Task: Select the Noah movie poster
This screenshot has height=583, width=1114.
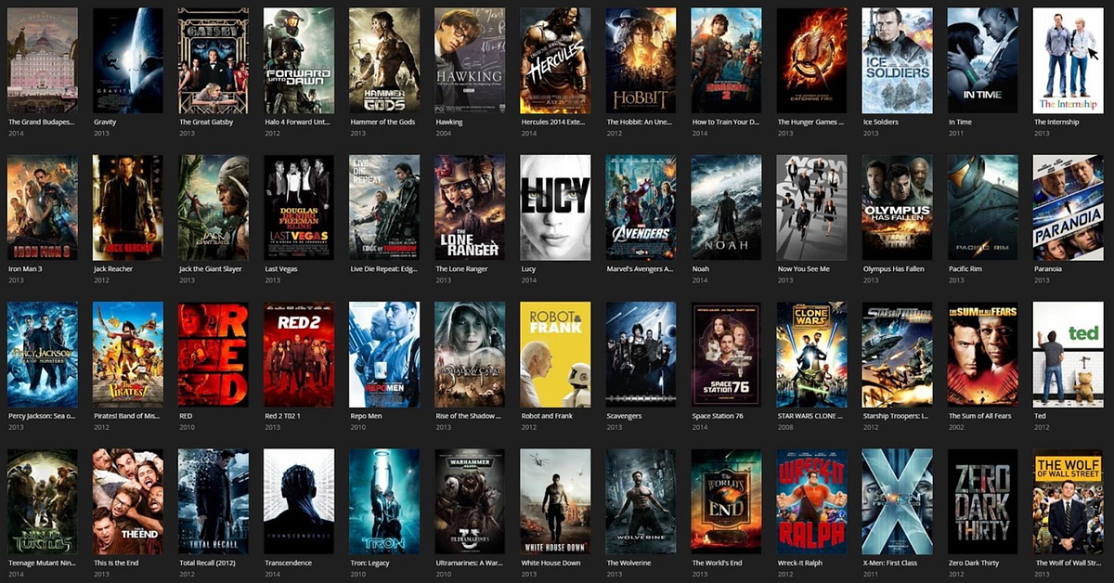Action: [726, 207]
